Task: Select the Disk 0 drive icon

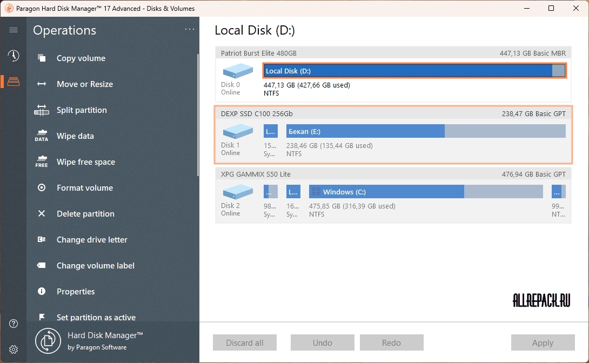Action: click(x=238, y=71)
